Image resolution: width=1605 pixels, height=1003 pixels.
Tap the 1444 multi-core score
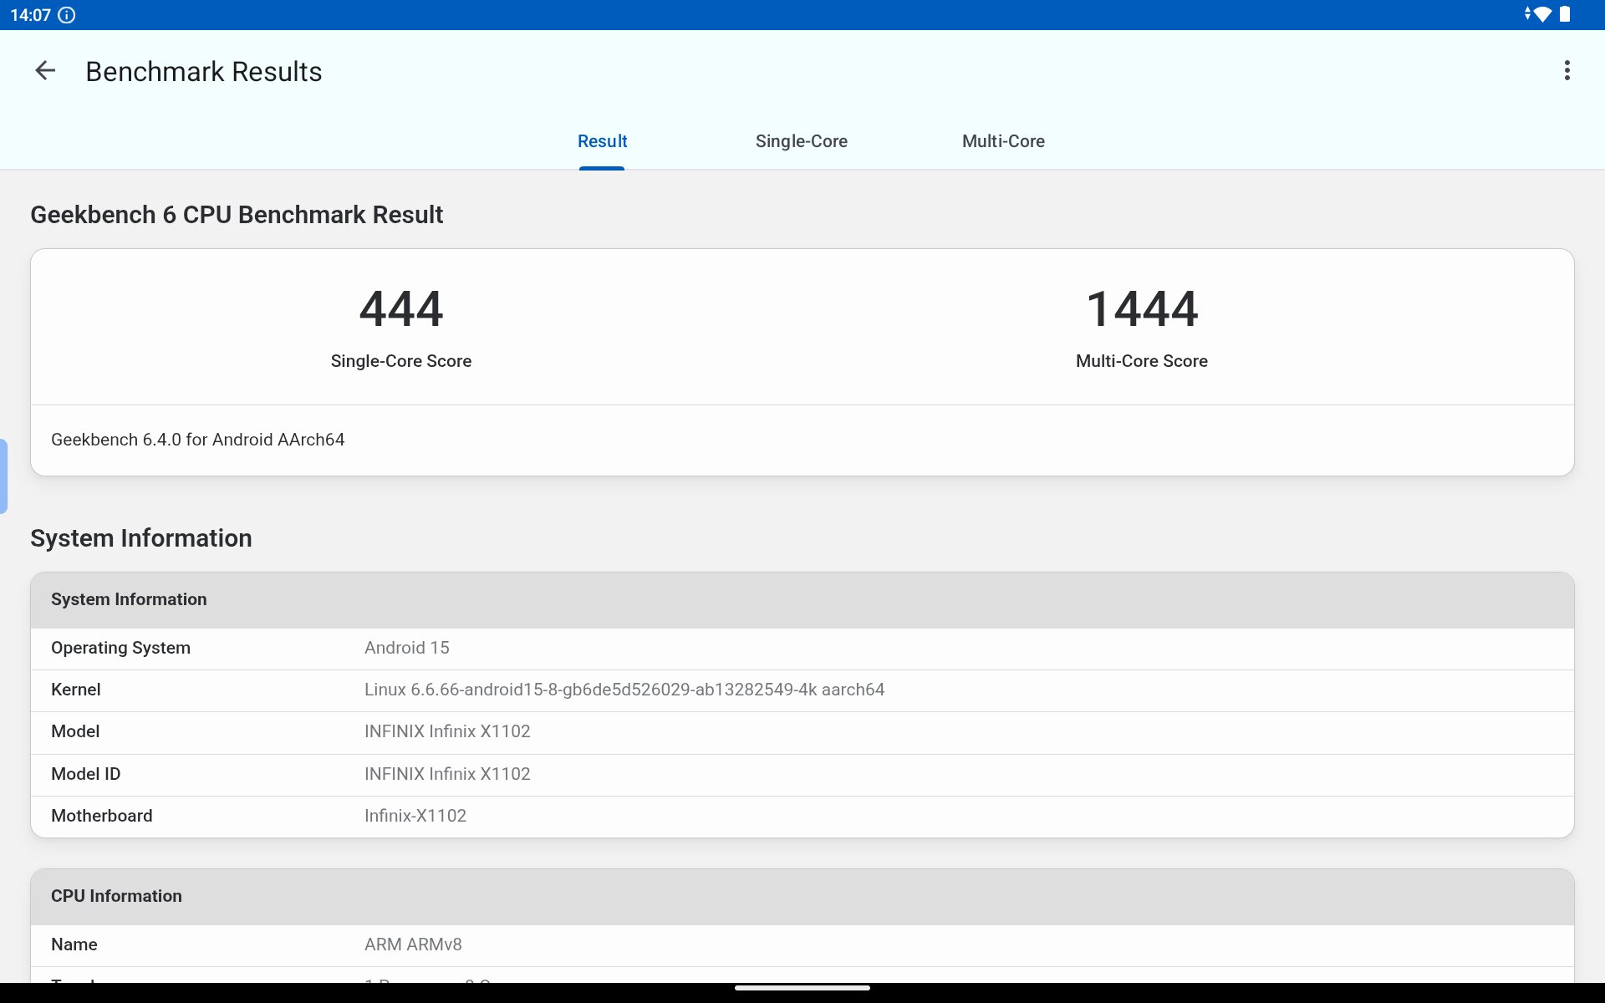pos(1142,308)
